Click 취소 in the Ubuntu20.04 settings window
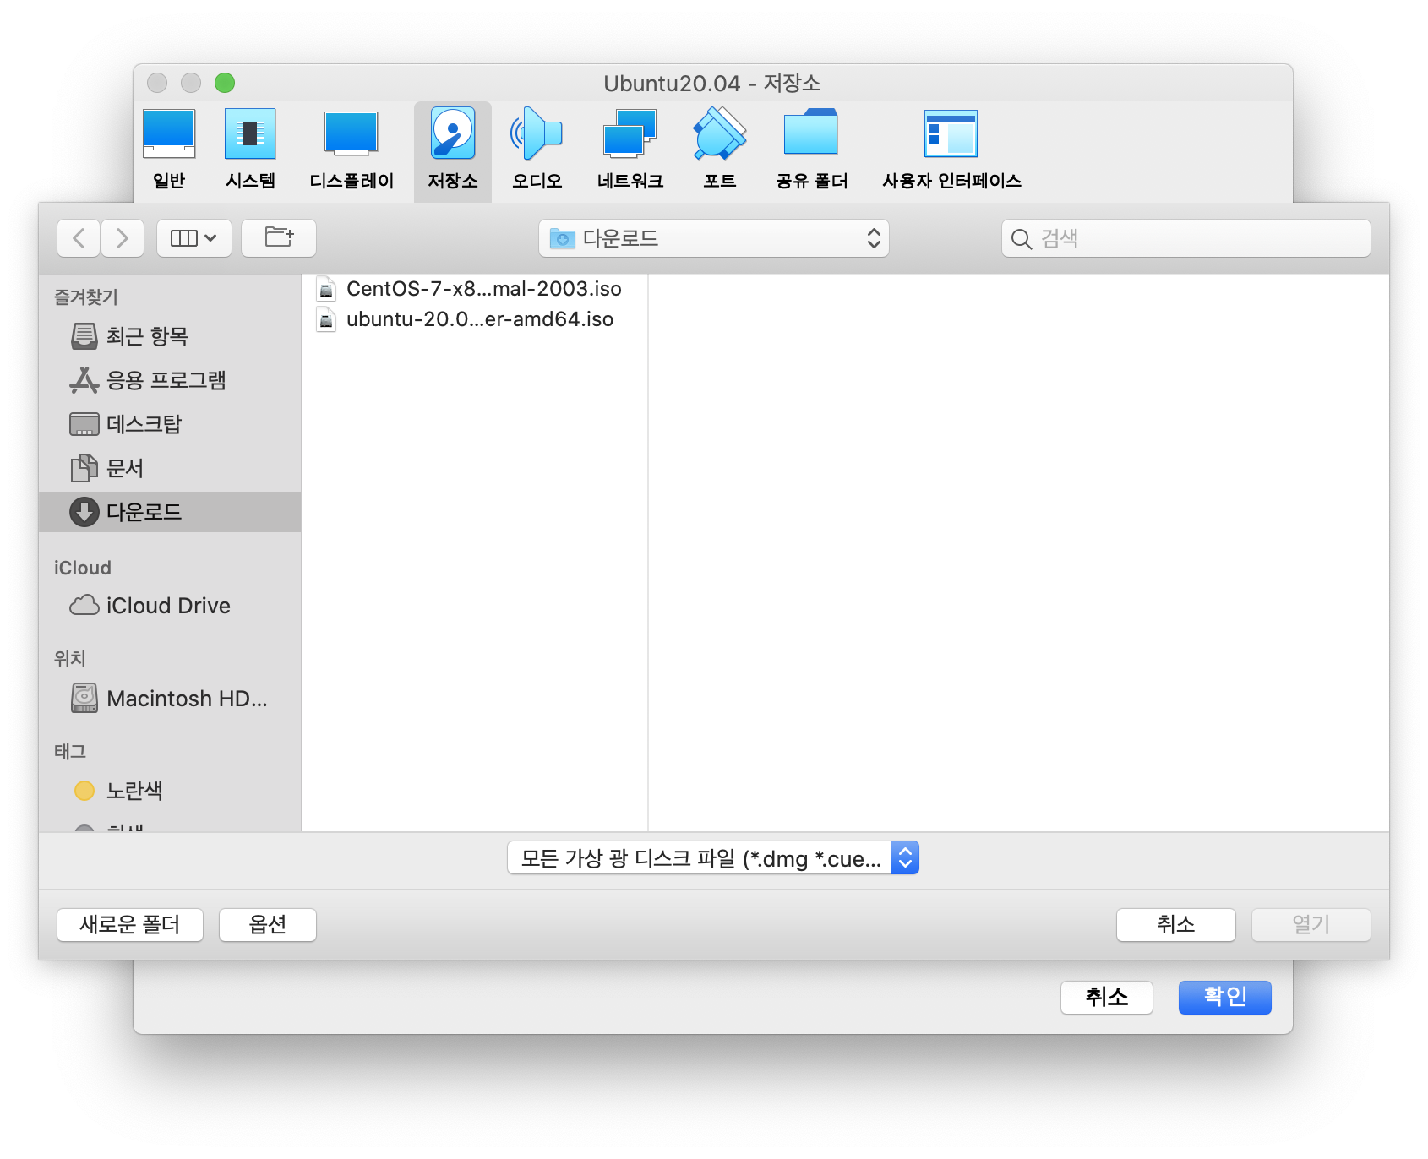 (1107, 998)
